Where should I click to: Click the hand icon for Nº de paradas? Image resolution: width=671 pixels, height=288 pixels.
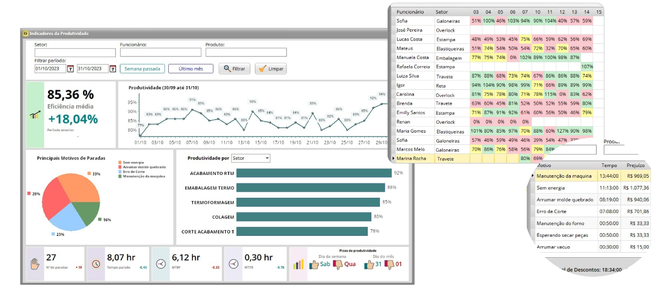pyautogui.click(x=35, y=264)
